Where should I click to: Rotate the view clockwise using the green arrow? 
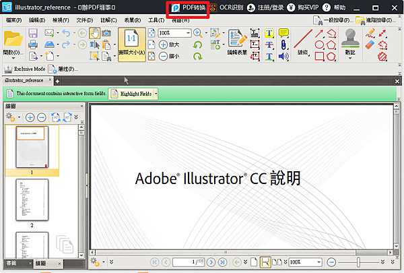(197, 56)
